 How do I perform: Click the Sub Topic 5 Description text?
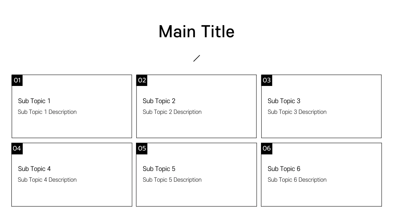(172, 180)
